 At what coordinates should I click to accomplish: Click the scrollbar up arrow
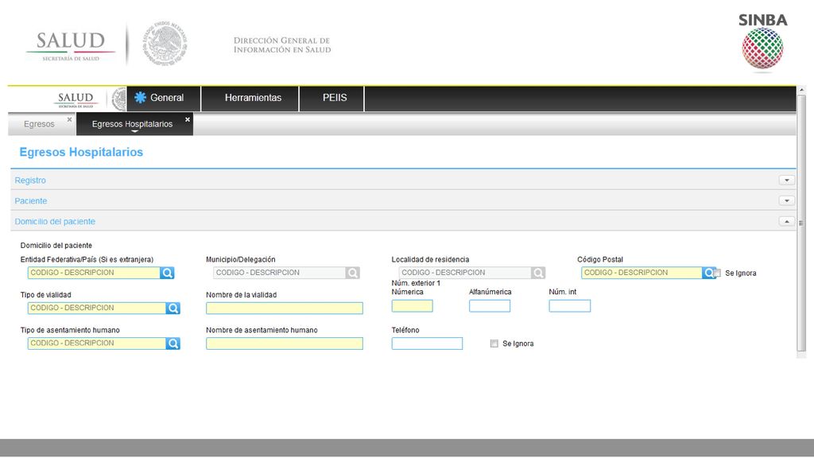tap(801, 91)
